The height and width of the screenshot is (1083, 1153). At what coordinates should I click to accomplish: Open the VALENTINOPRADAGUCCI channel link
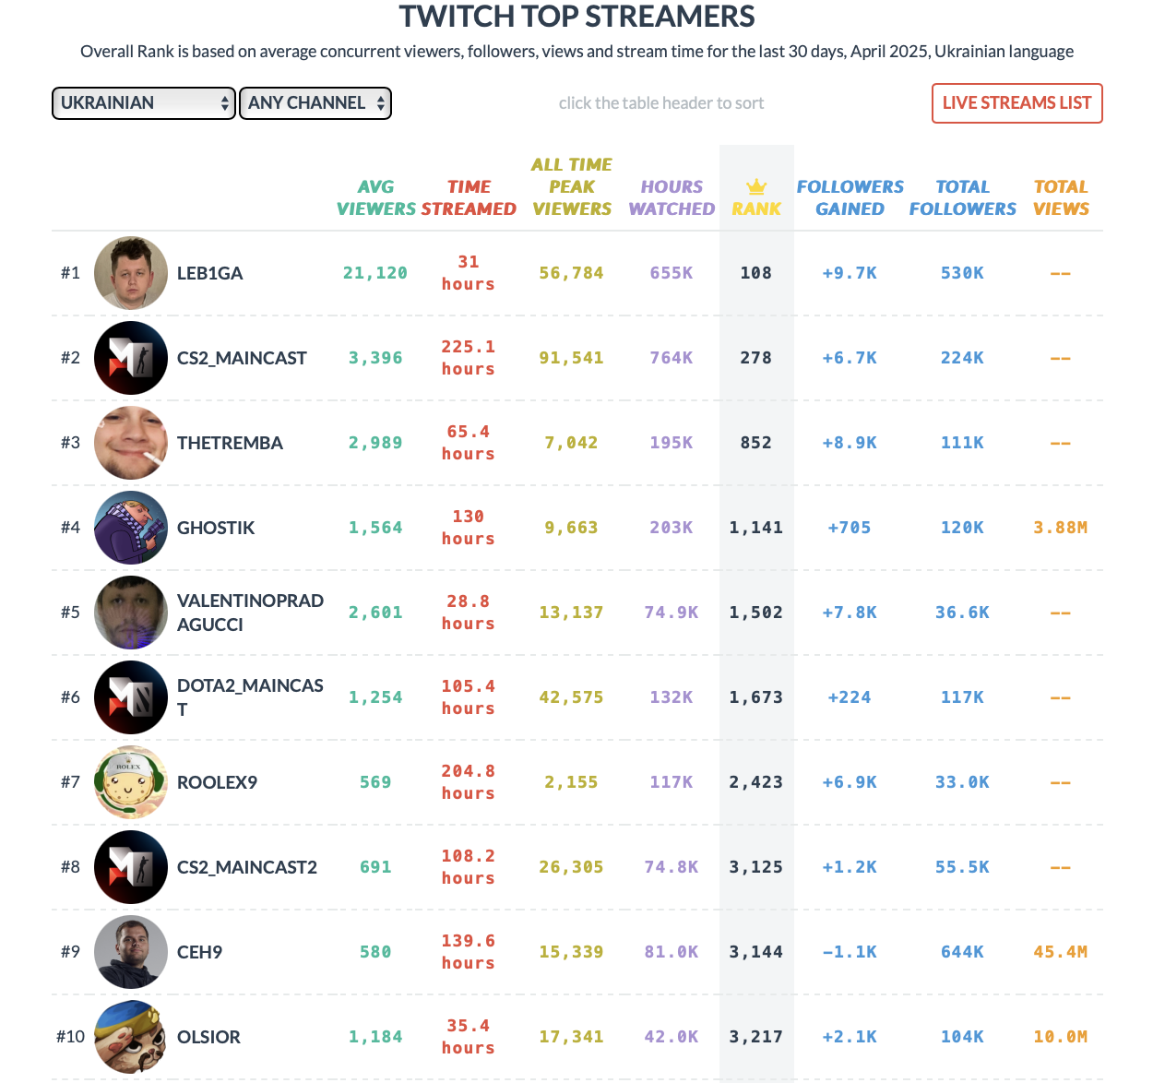(x=250, y=612)
